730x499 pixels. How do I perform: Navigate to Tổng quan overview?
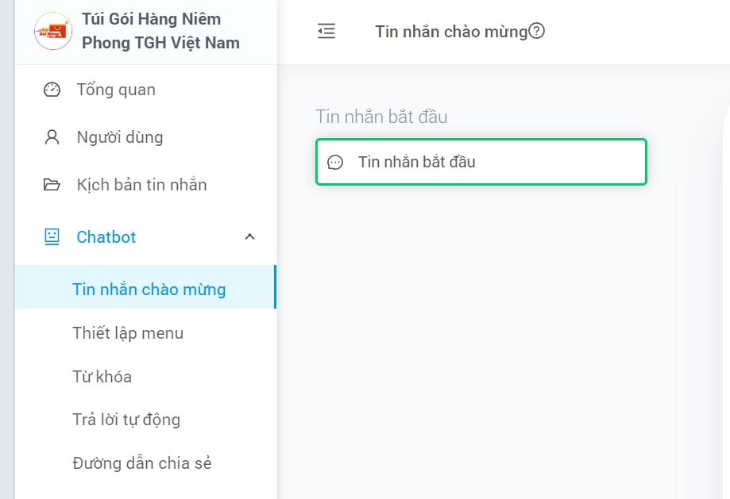point(115,90)
